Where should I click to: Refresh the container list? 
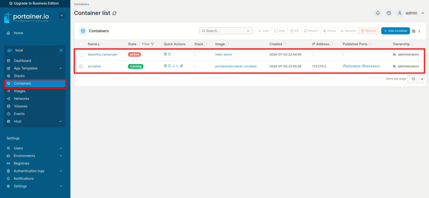point(114,13)
